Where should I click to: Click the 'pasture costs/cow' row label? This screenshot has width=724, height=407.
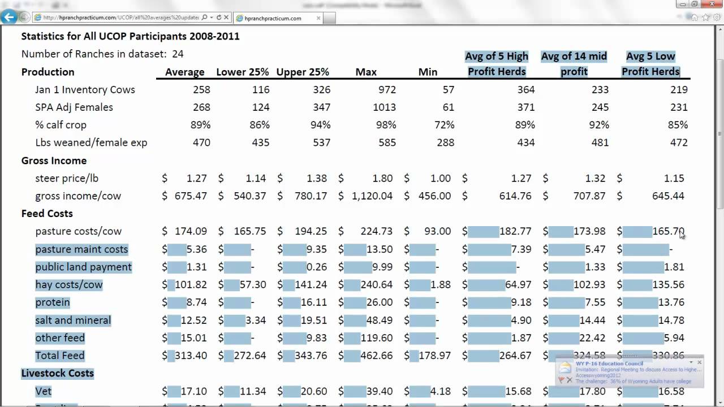tap(78, 231)
